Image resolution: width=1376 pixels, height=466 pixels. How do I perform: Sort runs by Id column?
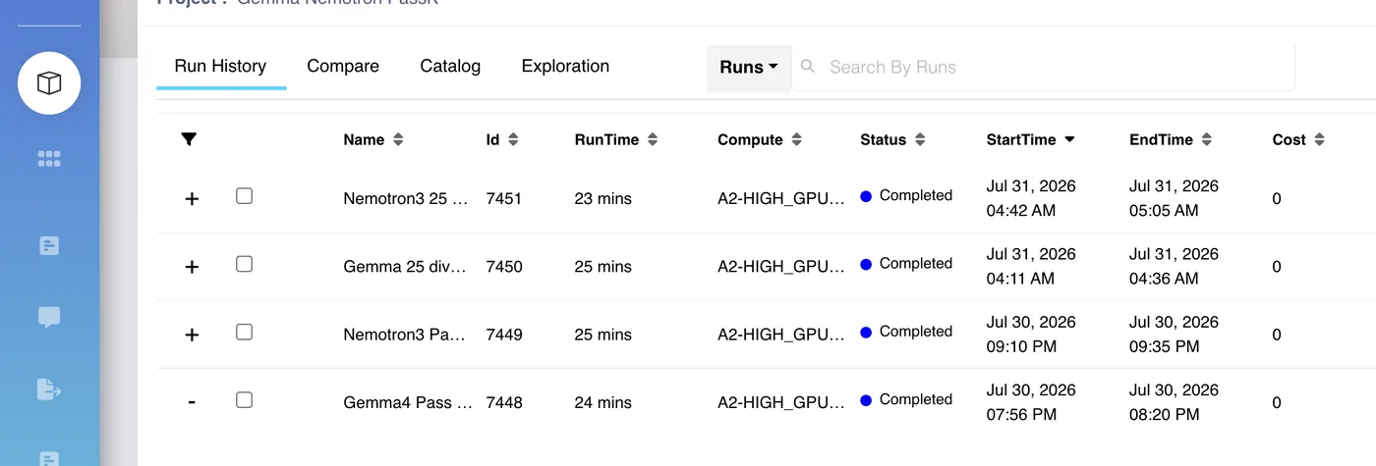(513, 139)
